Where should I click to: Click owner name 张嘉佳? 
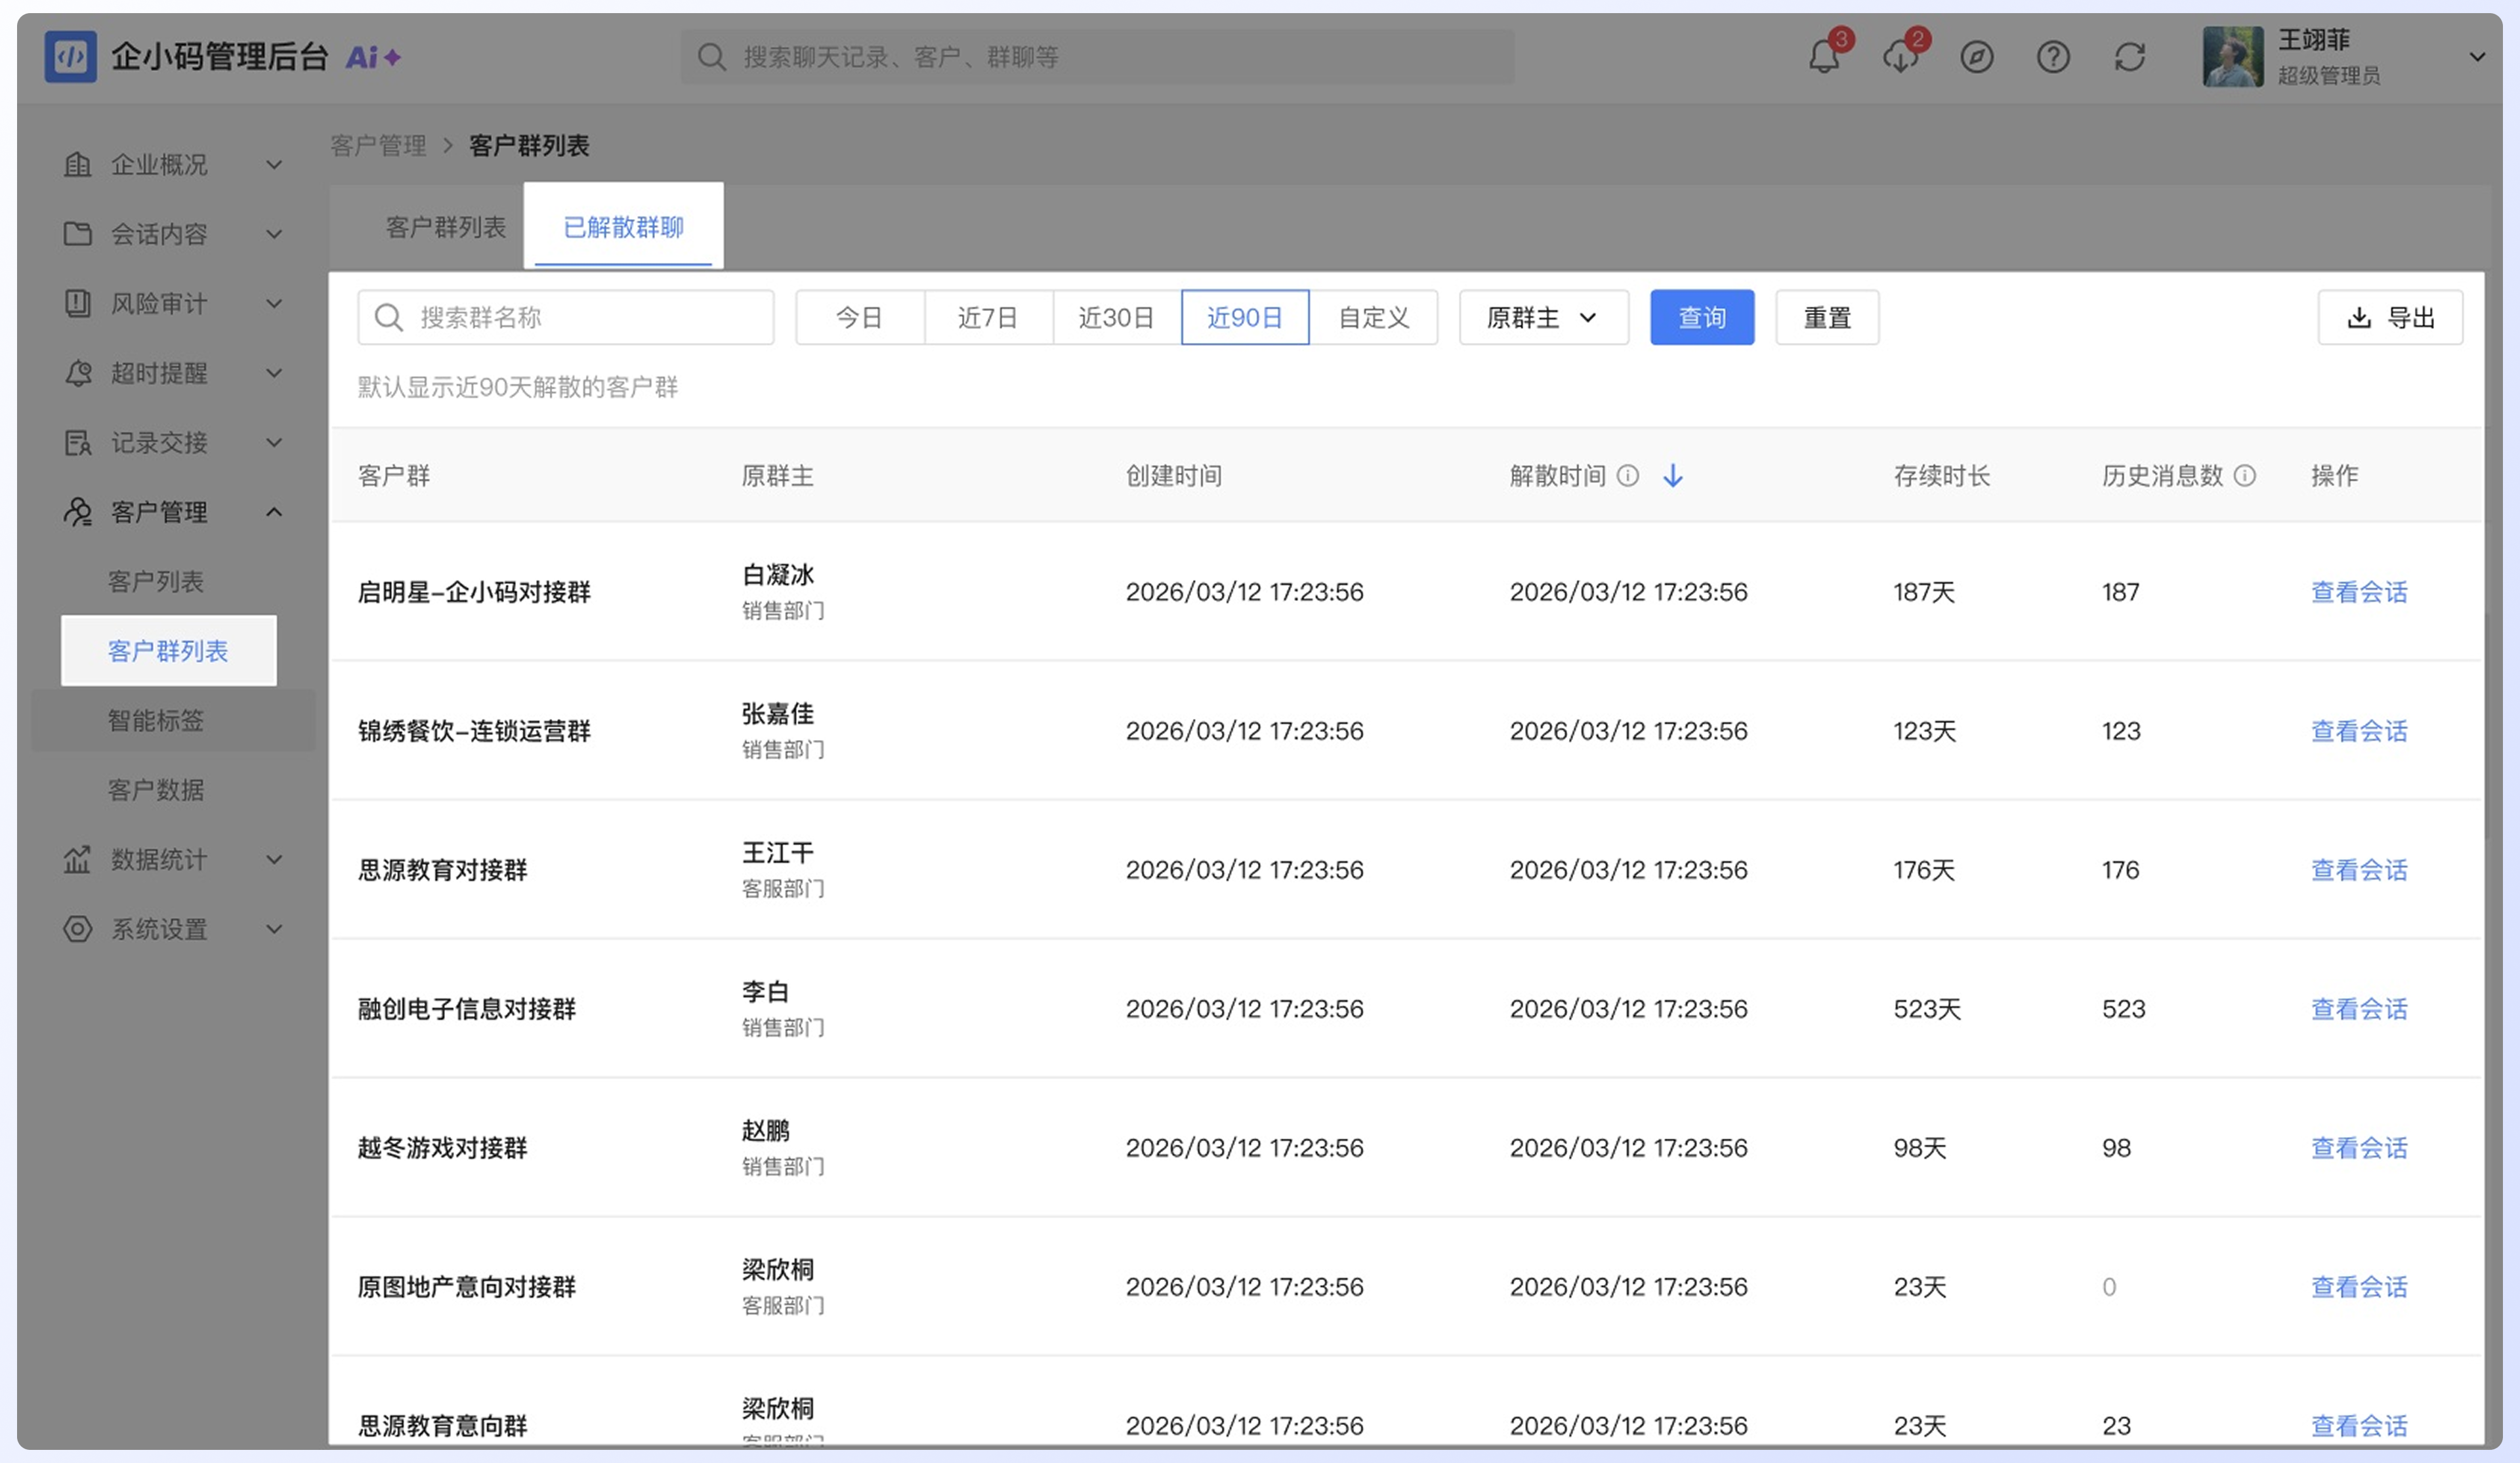778,713
